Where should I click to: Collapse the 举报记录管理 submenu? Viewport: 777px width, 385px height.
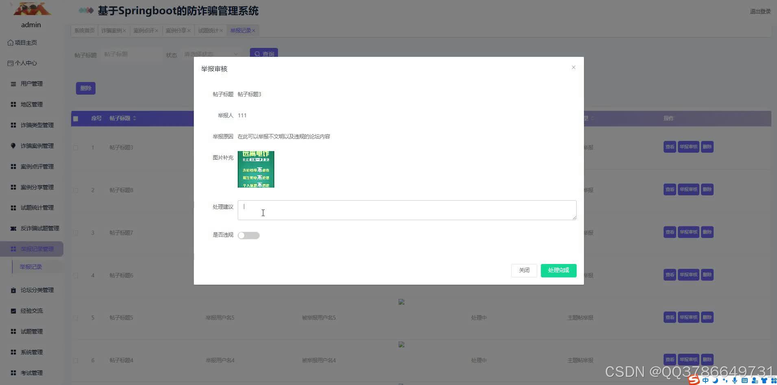point(33,249)
